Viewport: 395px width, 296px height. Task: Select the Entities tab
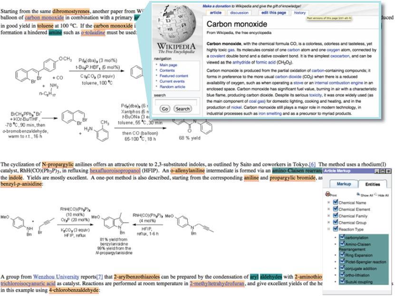(x=372, y=184)
